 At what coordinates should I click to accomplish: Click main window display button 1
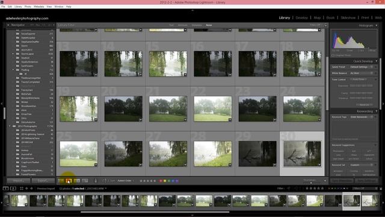coord(5,189)
